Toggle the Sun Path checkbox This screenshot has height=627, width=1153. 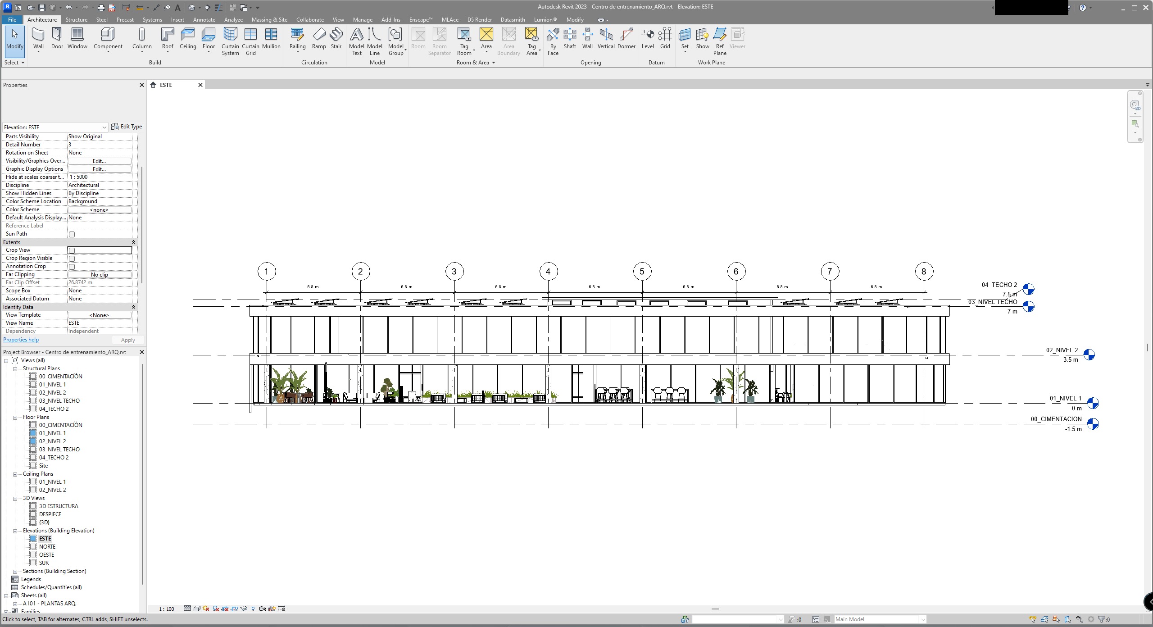72,234
